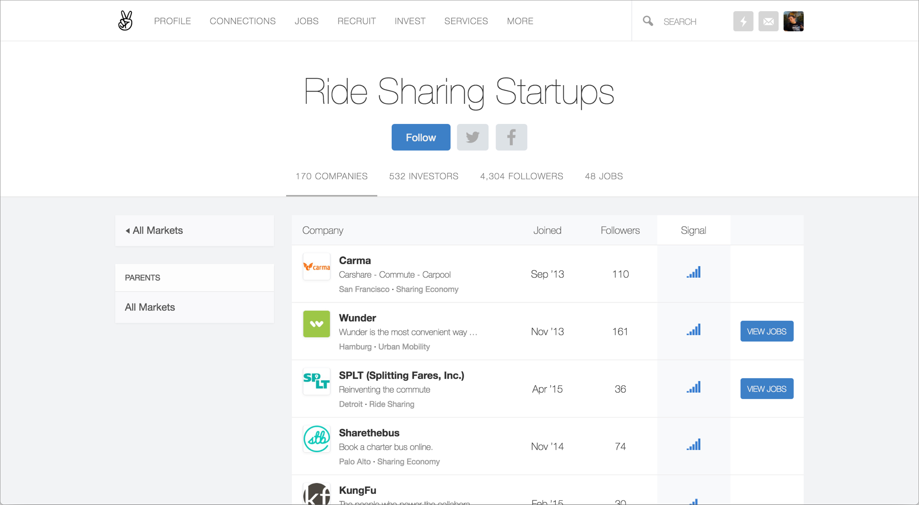Open the Sharethebus company link
This screenshot has height=505, width=919.
tap(369, 433)
